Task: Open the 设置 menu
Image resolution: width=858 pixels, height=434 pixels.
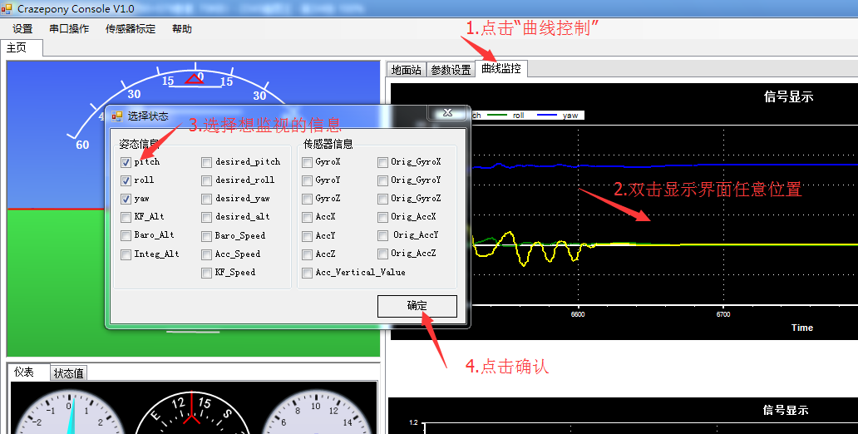Action: (22, 29)
